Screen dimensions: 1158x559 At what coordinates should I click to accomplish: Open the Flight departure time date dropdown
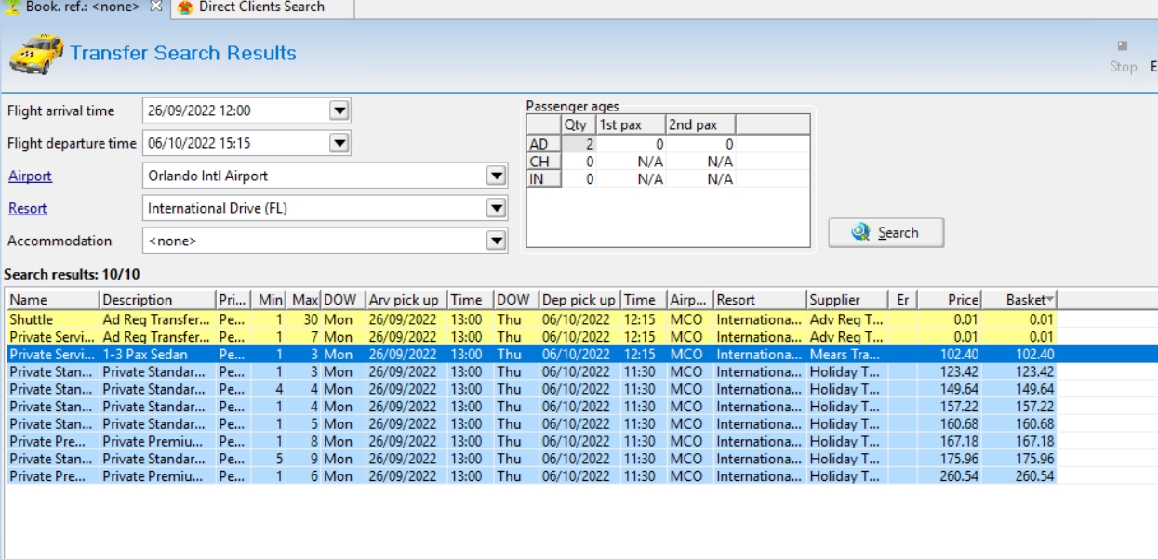point(339,144)
